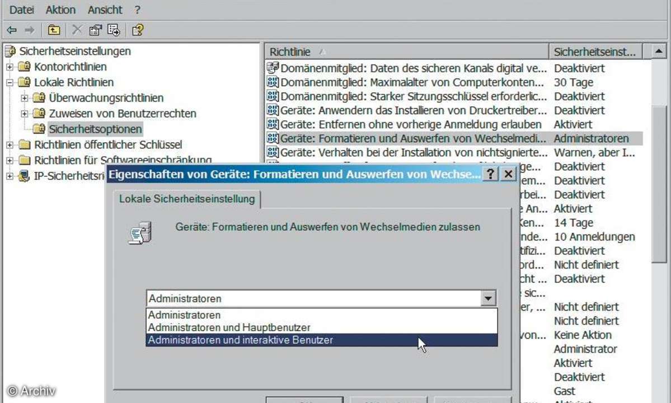Expand the Kontorichtlinien tree node
The width and height of the screenshot is (671, 403).
tap(10, 67)
